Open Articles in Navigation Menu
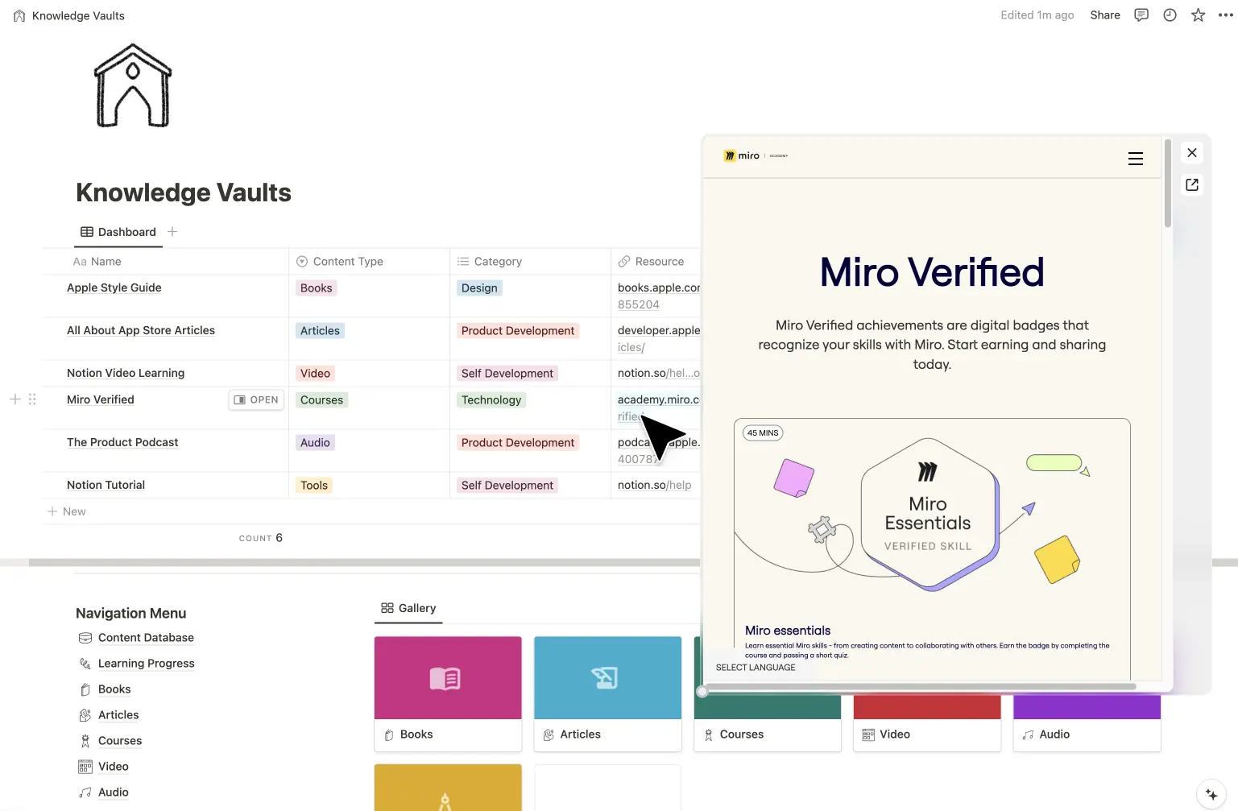This screenshot has width=1238, height=811. [118, 715]
